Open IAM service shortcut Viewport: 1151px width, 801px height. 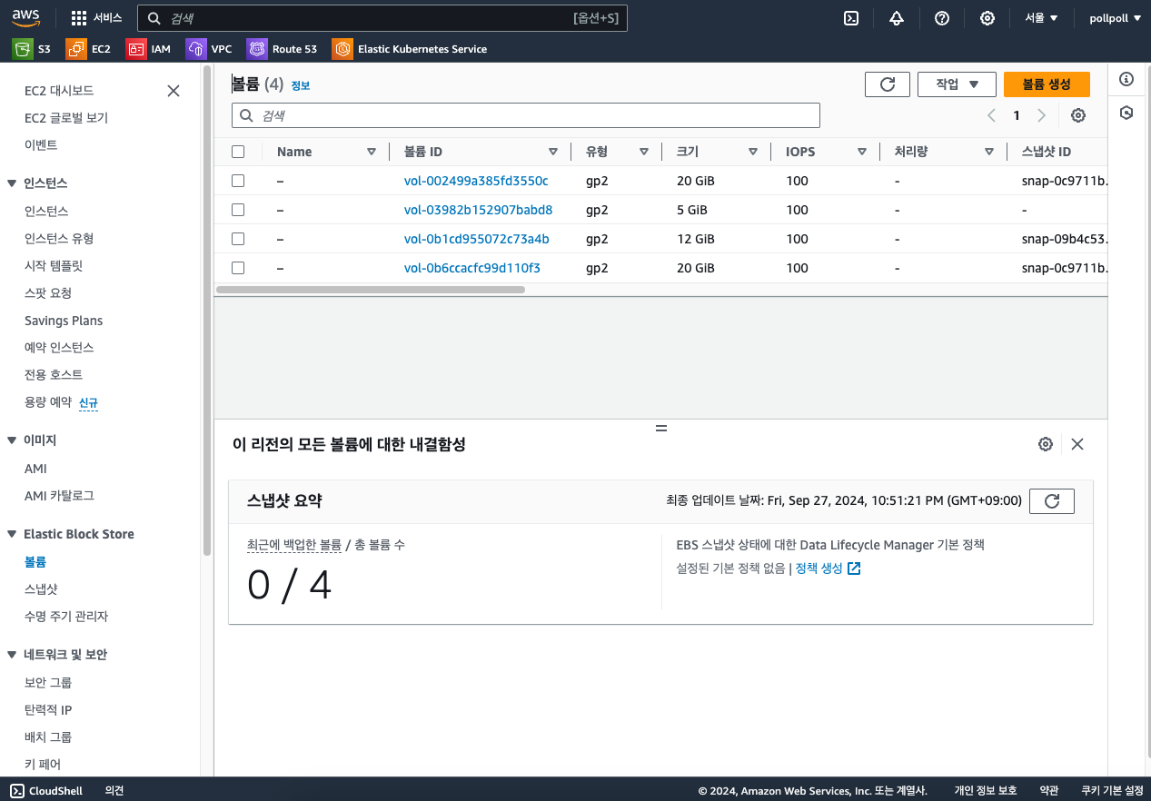click(149, 49)
